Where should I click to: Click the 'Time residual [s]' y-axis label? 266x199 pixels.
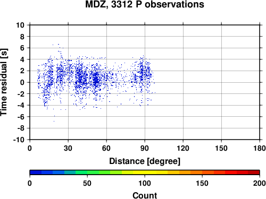click(x=4, y=82)
